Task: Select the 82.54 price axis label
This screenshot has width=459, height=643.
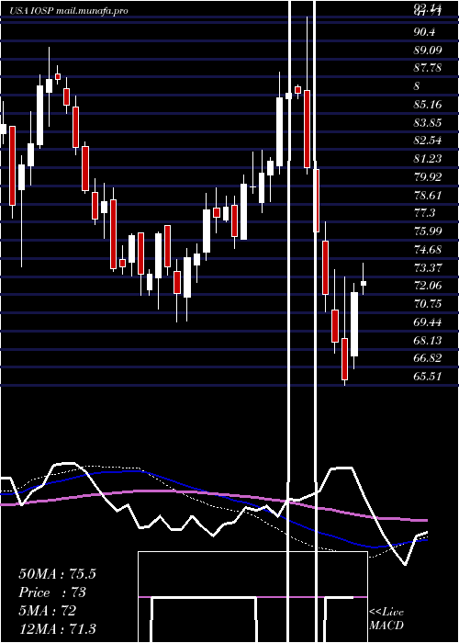Action: point(428,141)
